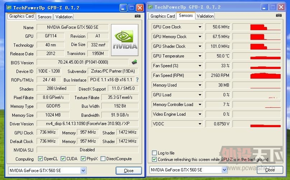
Task: Click the camera screenshot icon in left window
Action: 137,16
